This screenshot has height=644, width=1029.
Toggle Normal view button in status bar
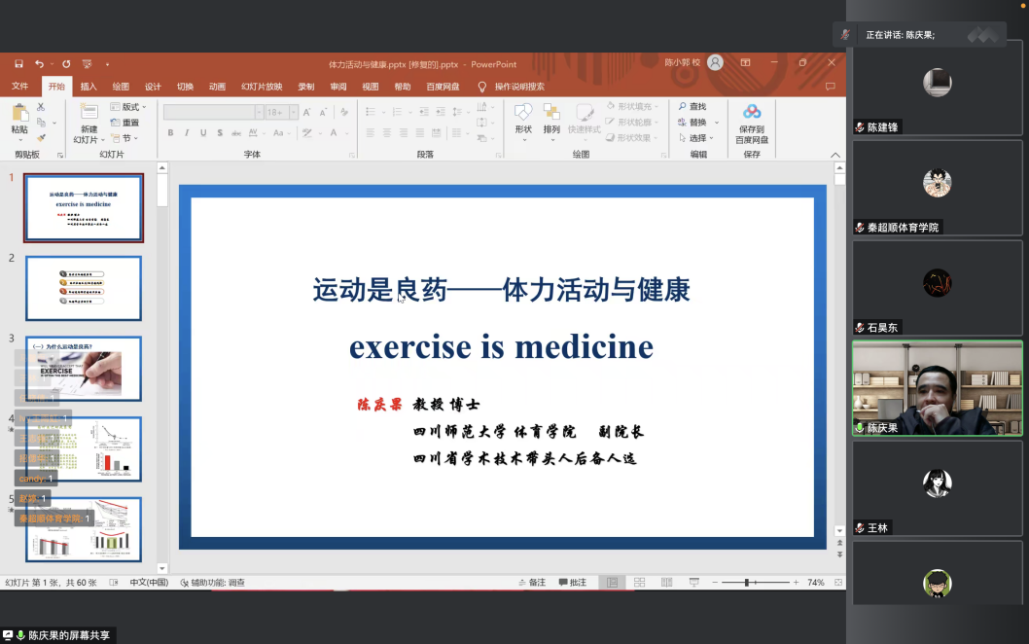pyautogui.click(x=612, y=583)
